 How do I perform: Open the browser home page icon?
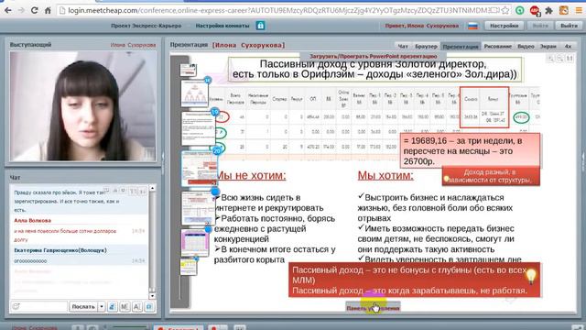point(48,10)
